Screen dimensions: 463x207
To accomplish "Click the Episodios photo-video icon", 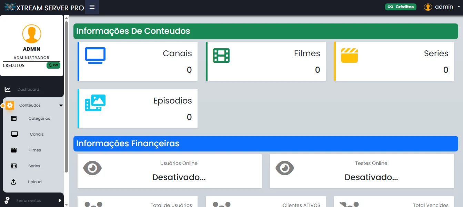I will point(95,103).
